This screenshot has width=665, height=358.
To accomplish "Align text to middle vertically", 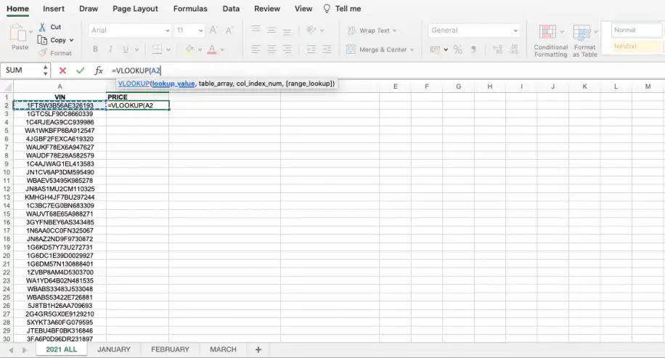I will tap(272, 30).
